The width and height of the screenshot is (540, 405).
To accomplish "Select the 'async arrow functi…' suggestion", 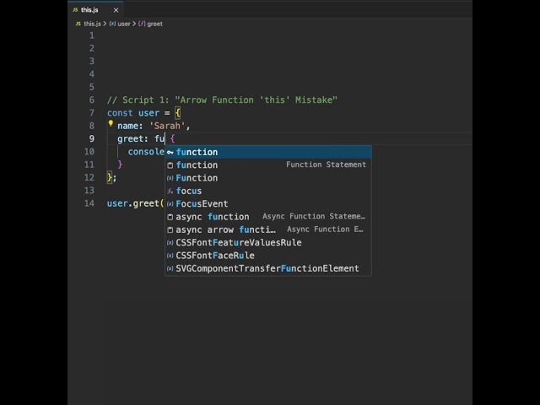I will pyautogui.click(x=268, y=229).
